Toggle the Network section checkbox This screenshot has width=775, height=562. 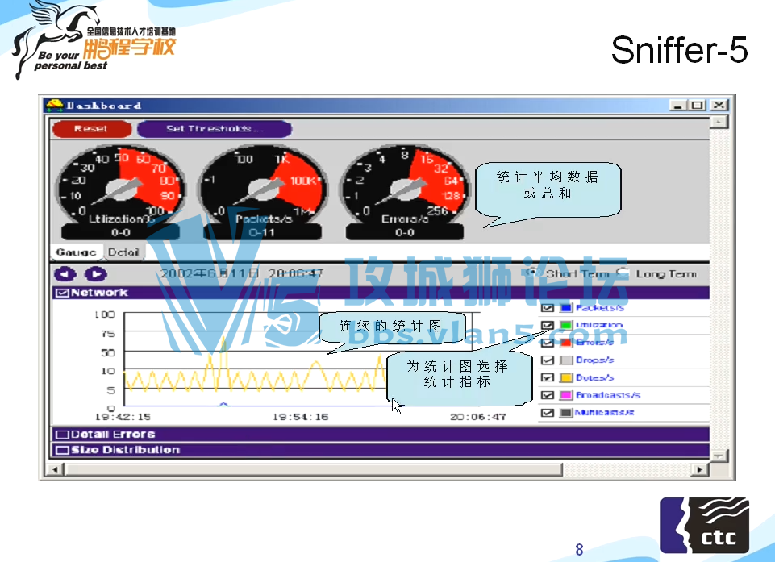(62, 293)
